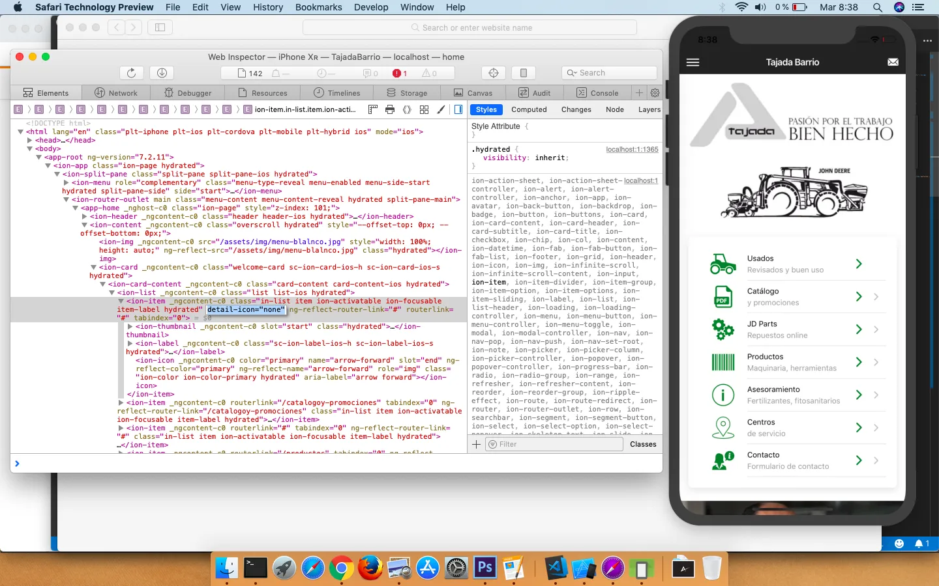Toggle the Classes button in styles sidebar
Screen dimensions: 939x586
click(643, 444)
